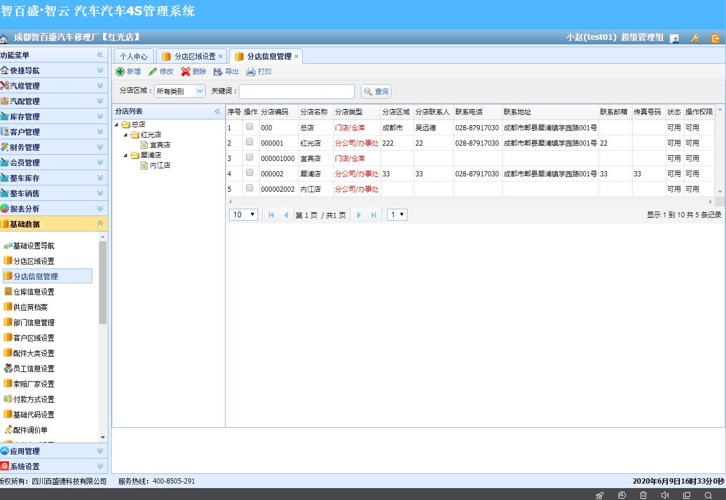Click the 员工信息设置 people icon

point(8,368)
